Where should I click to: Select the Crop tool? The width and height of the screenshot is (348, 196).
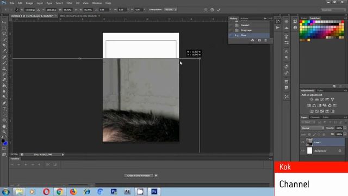(x=4, y=45)
